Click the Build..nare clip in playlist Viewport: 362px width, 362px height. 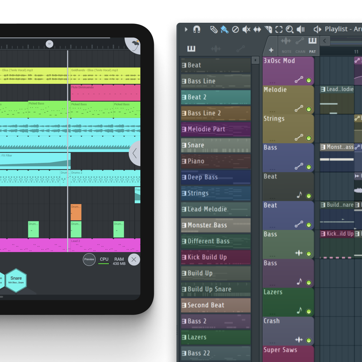(337, 215)
